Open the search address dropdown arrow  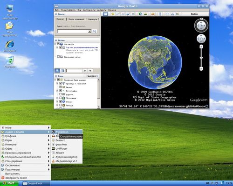click(89, 31)
